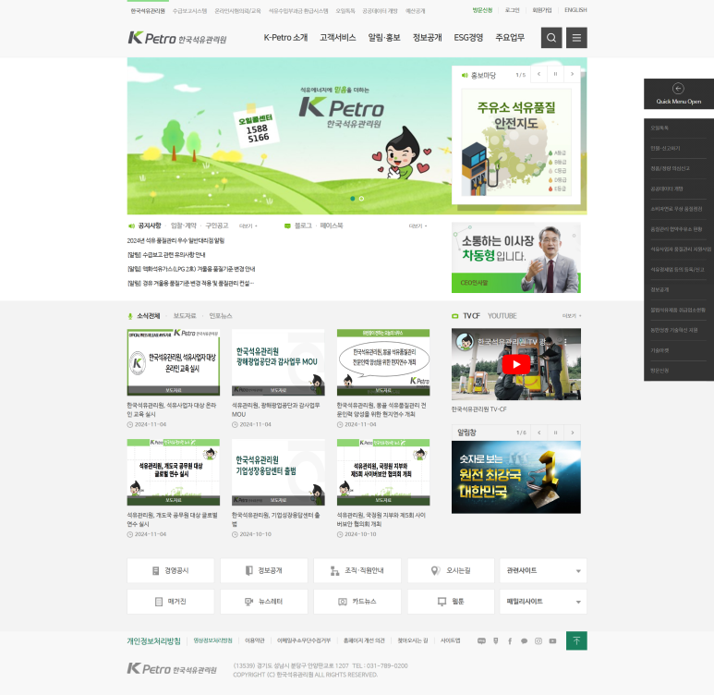This screenshot has height=695, width=714.
Task: Click the 회원가입 link
Action: [542, 10]
